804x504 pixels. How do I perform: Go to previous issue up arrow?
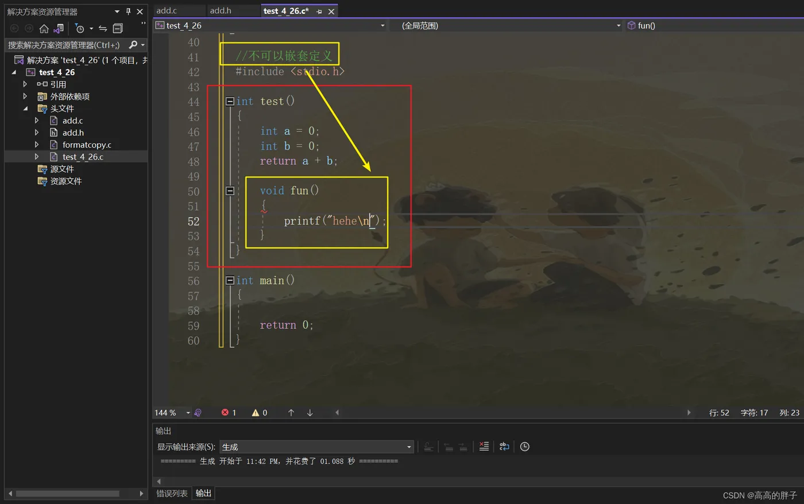pos(291,413)
